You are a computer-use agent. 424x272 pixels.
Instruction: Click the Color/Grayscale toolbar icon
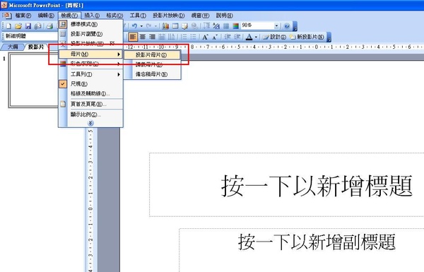click(x=236, y=26)
